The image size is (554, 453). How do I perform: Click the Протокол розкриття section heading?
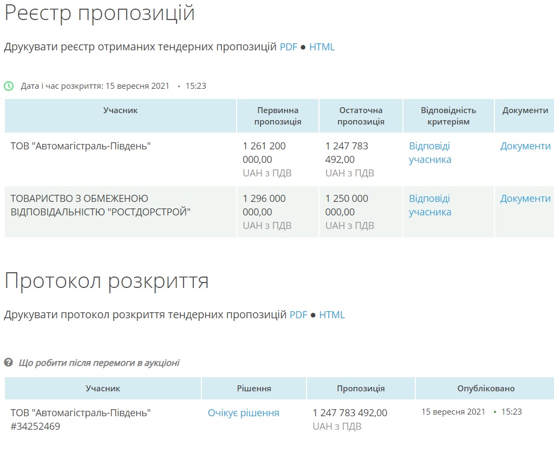(106, 281)
